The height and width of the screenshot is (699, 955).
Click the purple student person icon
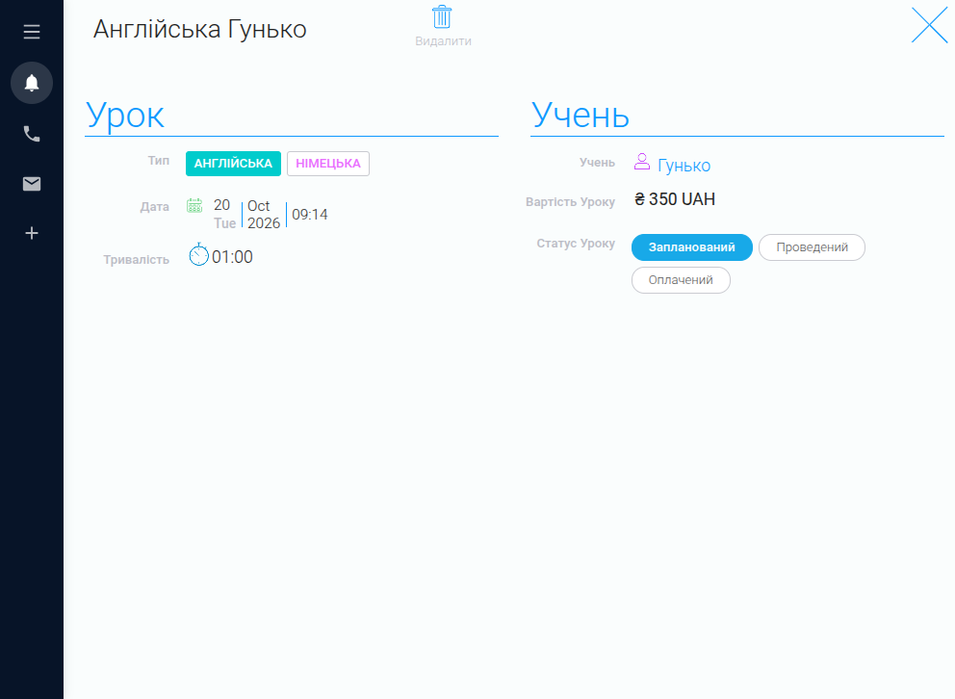pos(642,162)
